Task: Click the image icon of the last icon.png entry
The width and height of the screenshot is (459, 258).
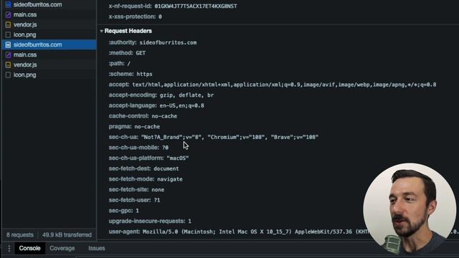Action: tap(8, 75)
